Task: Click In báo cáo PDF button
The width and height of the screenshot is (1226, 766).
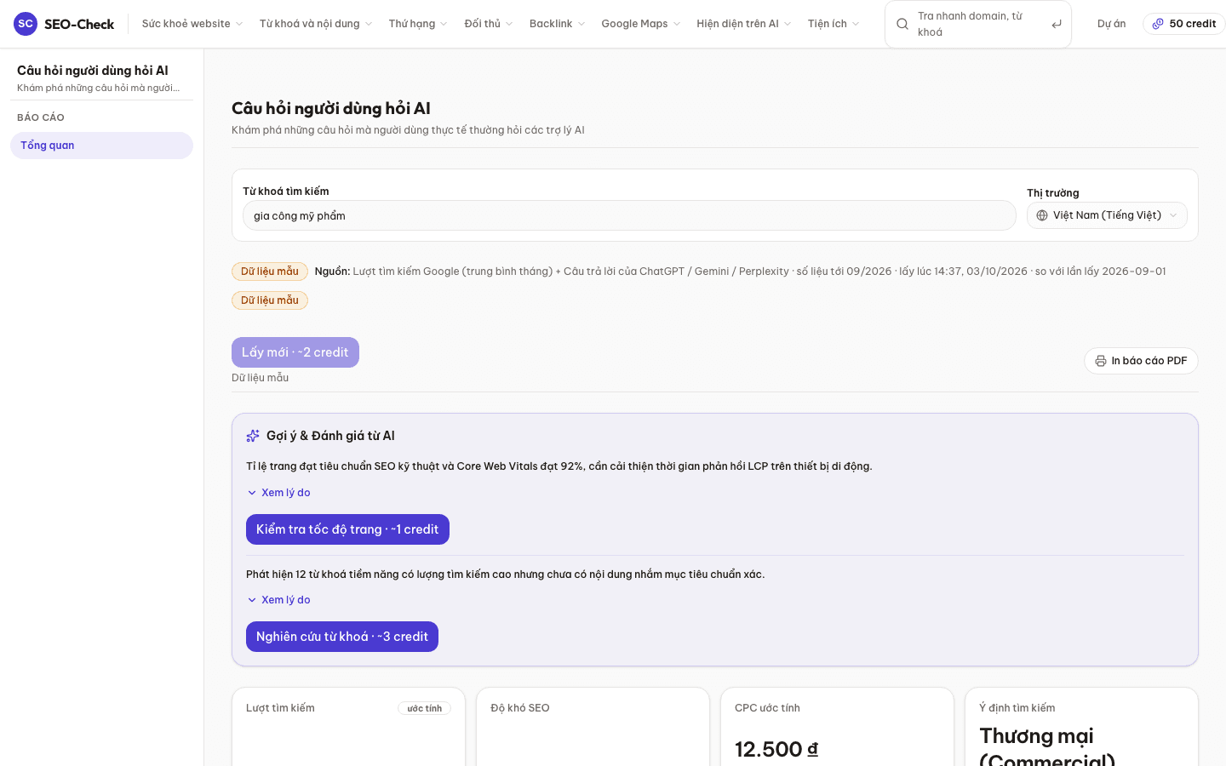Action: point(1141,361)
